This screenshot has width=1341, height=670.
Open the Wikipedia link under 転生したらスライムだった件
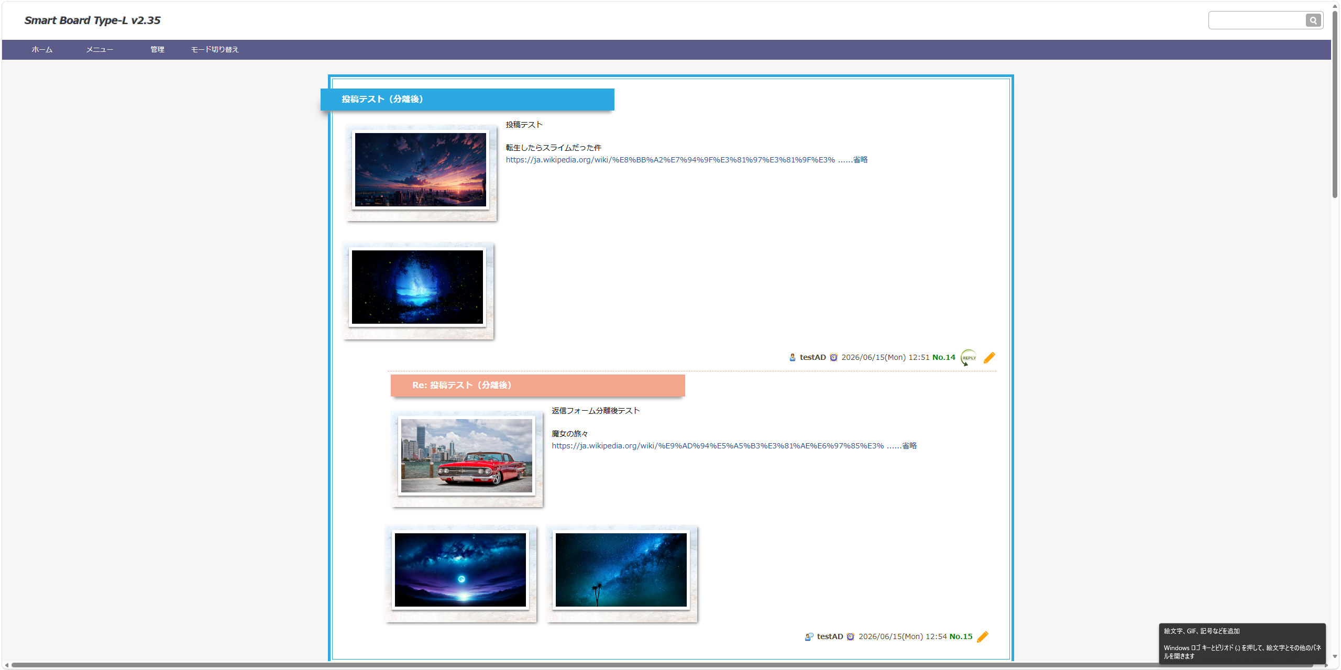coord(687,160)
